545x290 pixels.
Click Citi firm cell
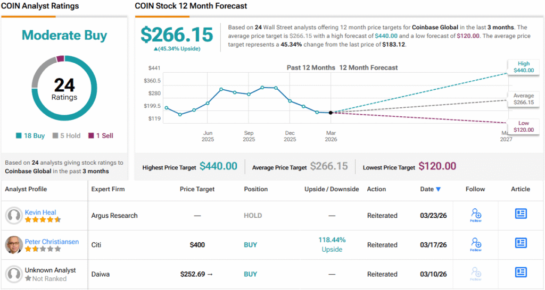coord(96,244)
